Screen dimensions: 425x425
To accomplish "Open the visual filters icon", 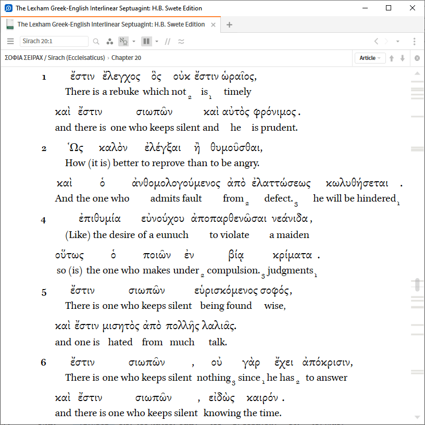I will [x=109, y=42].
